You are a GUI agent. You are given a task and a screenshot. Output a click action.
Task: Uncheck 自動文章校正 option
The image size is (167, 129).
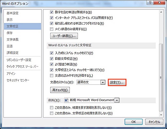point(52,59)
